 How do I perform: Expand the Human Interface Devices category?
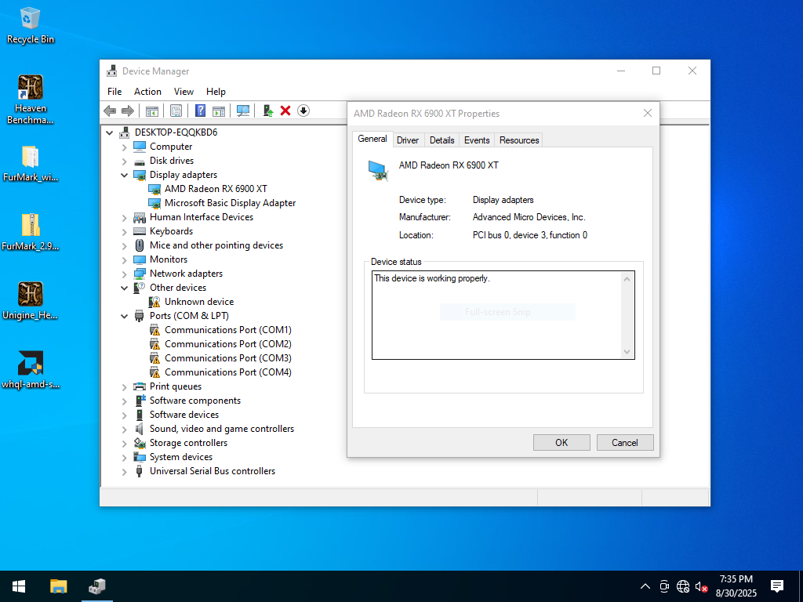(x=124, y=218)
